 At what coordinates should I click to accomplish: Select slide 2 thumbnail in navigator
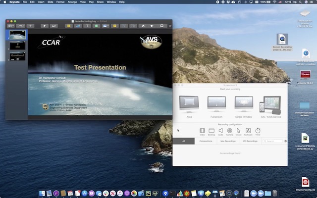pyautogui.click(x=18, y=46)
